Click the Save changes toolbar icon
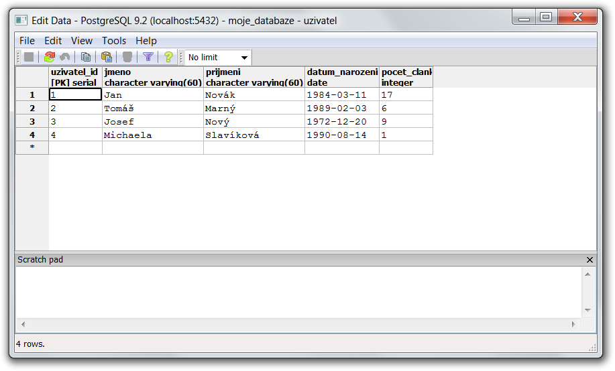The image size is (615, 371). pos(29,57)
